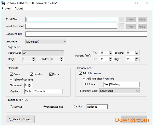
Task: Disable Add hint after hyperlinks option
Action: pyautogui.click(x=85, y=79)
